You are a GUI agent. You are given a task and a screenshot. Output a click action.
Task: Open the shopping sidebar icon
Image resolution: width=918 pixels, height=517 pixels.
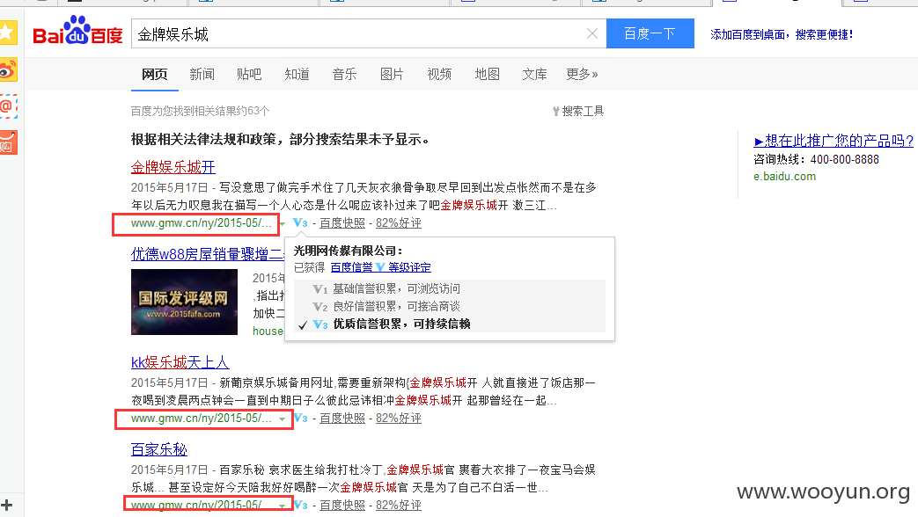(8, 142)
